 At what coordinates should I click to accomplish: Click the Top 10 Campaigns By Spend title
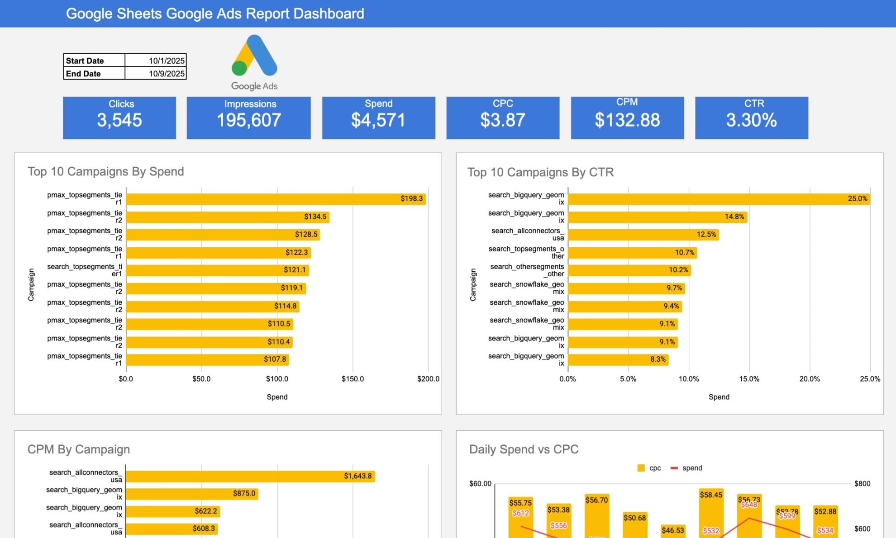(x=106, y=171)
